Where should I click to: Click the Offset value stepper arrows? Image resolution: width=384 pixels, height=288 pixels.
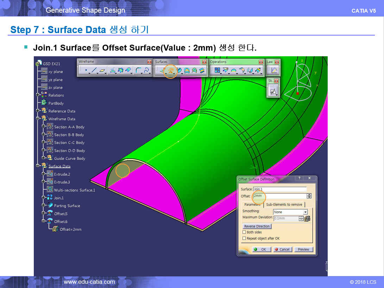(309, 196)
